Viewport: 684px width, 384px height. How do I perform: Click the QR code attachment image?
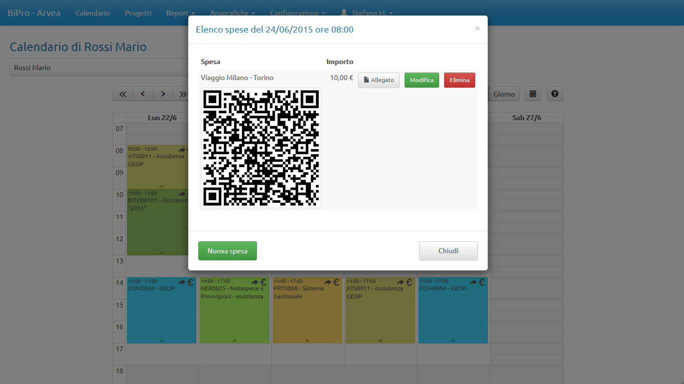(x=261, y=148)
